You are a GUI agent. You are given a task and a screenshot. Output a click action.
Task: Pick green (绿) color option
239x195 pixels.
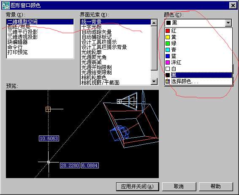tap(198, 43)
